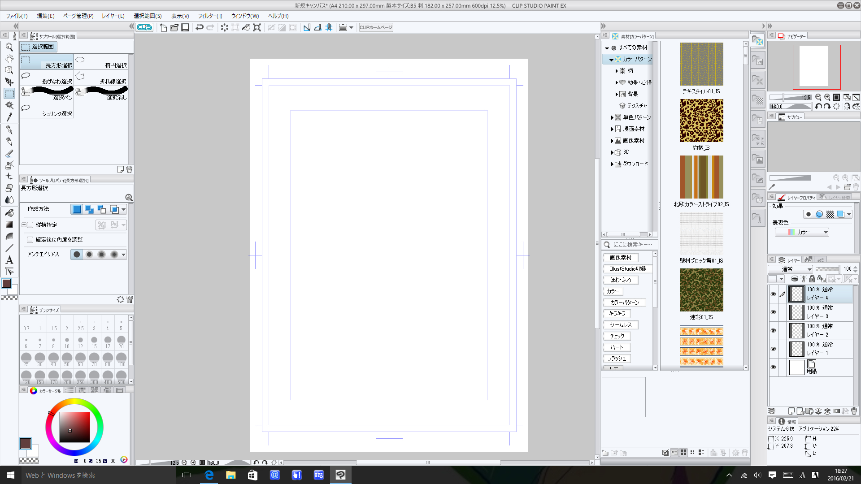Click the hue ring of the color circle
Image resolution: width=861 pixels, height=484 pixels.
click(74, 402)
